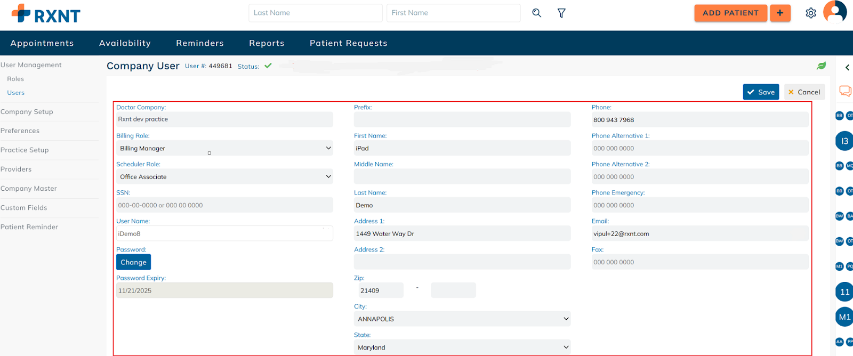Open the Scheduler Role dropdown
853x356 pixels.
point(224,177)
